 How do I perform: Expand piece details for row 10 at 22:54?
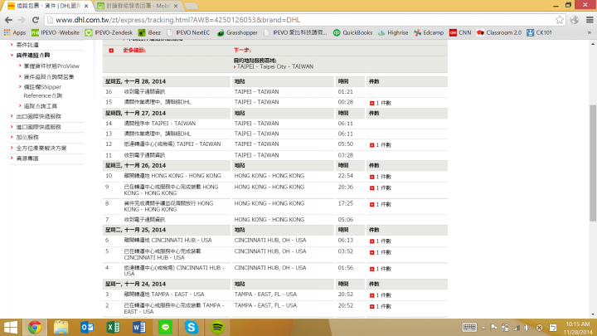click(x=372, y=177)
